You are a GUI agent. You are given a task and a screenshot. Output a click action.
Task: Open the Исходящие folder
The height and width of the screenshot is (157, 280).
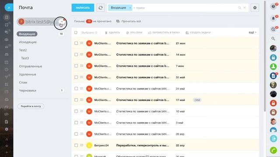[x=28, y=42]
